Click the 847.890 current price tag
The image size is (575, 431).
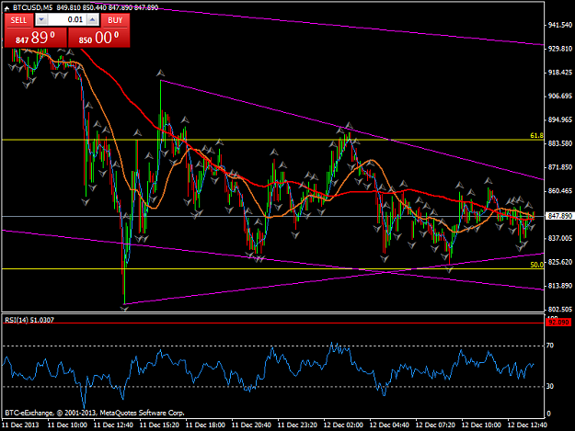click(x=560, y=216)
